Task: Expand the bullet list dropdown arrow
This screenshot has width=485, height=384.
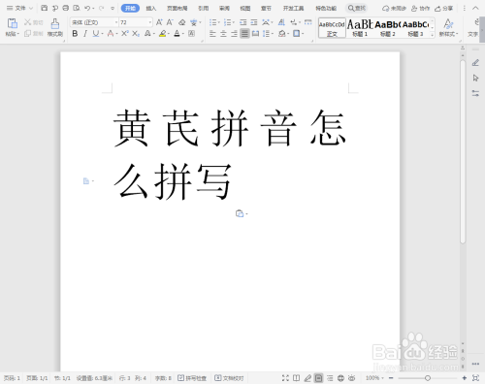Action: click(219, 22)
